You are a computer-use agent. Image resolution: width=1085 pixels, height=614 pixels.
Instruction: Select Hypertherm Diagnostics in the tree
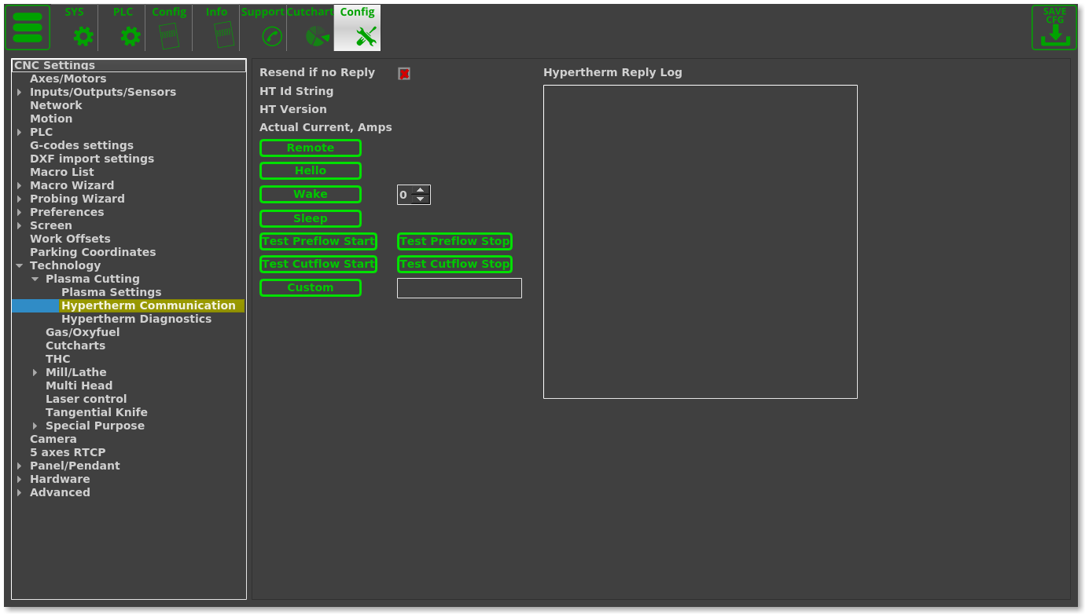click(136, 319)
